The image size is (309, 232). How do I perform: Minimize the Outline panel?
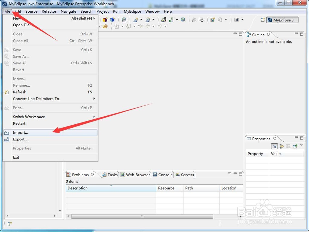coord(296,34)
